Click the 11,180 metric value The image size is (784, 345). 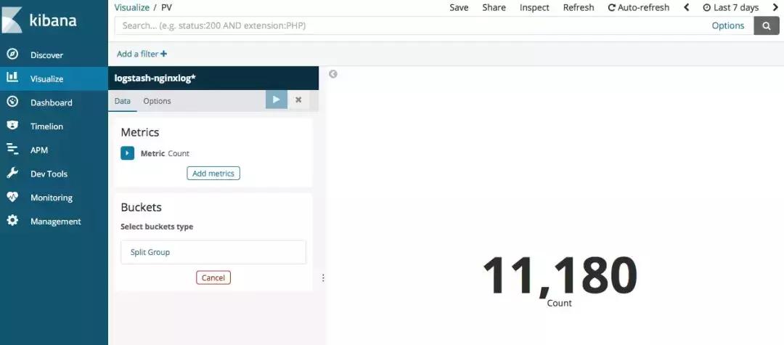(x=560, y=275)
